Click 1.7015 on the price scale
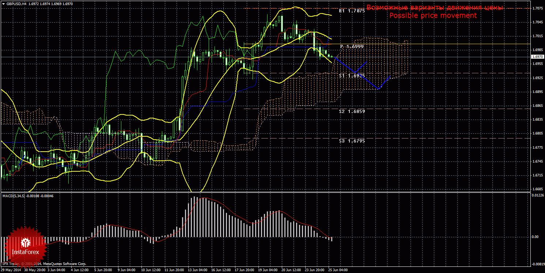The image size is (545, 273). pos(537,36)
